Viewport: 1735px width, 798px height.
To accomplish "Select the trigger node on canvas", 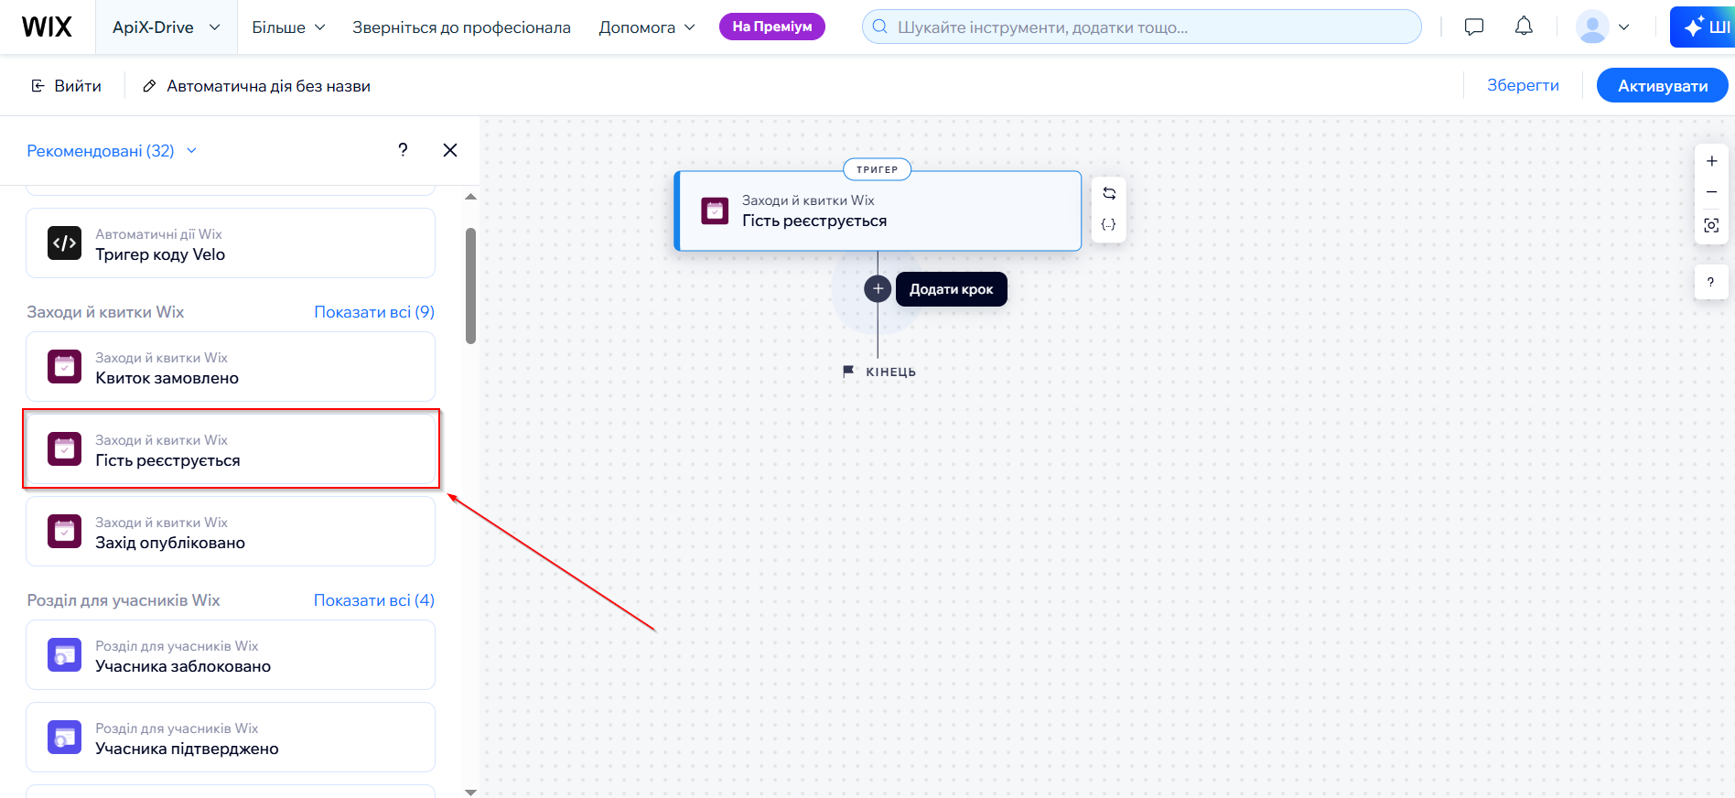I will (878, 211).
